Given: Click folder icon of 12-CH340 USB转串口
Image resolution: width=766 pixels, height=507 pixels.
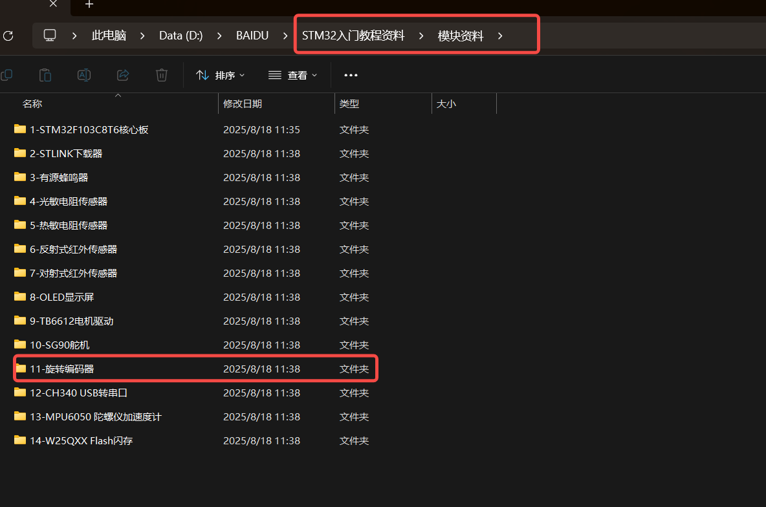Looking at the screenshot, I should point(20,393).
